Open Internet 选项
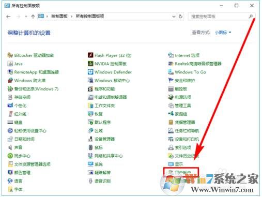262x197 pixels. pos(183,55)
